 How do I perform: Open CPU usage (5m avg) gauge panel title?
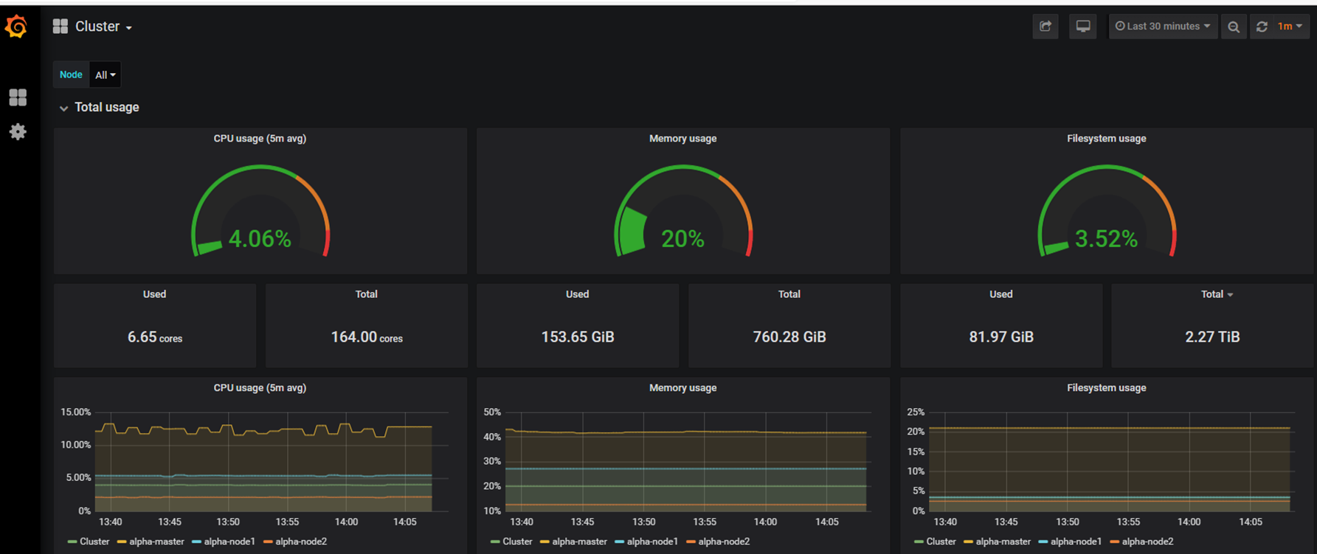(260, 139)
